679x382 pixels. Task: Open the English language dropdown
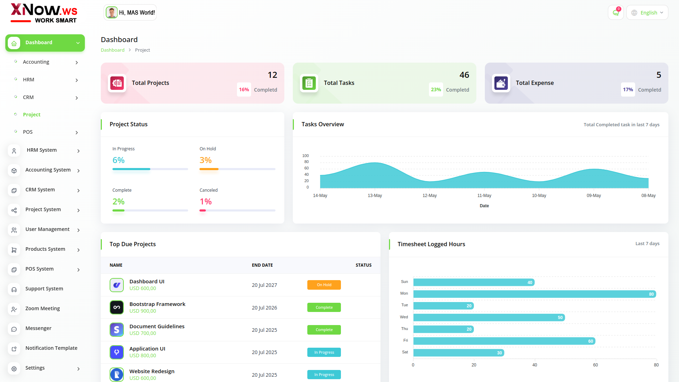pyautogui.click(x=647, y=13)
